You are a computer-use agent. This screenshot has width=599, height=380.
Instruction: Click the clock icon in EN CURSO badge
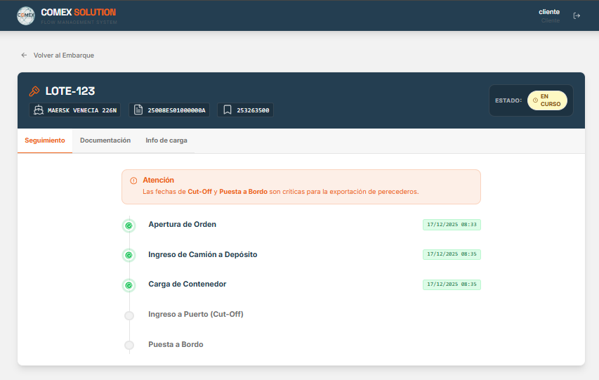(535, 100)
